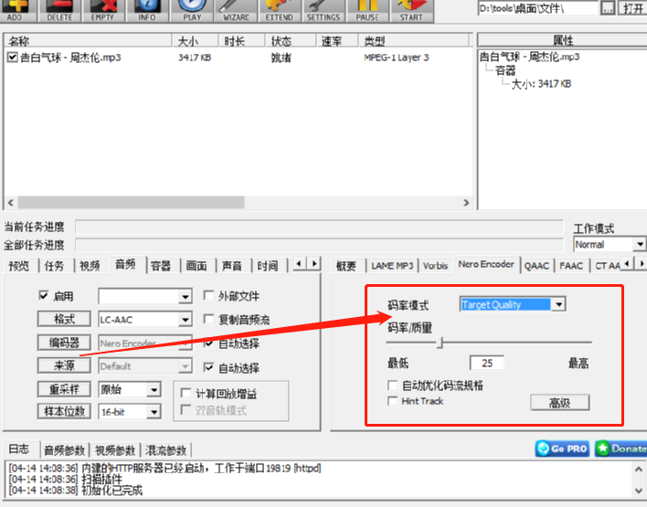This screenshot has width=647, height=507.
Task: Switch to the QAAC tab
Action: click(x=536, y=266)
